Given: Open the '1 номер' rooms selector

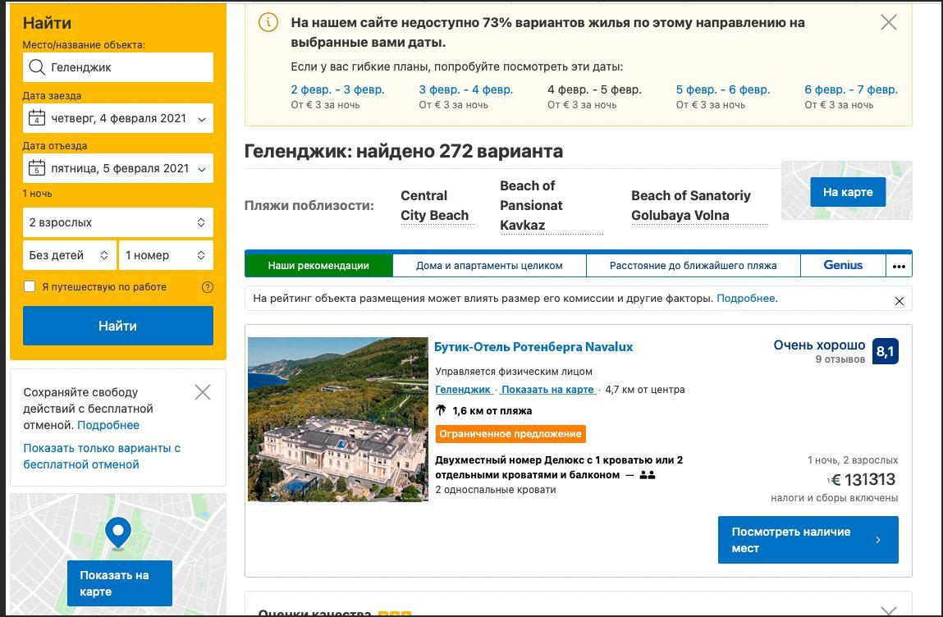Looking at the screenshot, I should (x=166, y=255).
